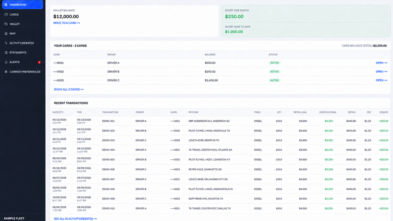Click the Rebate column header
The width and height of the screenshot is (393, 221).
click(383, 112)
